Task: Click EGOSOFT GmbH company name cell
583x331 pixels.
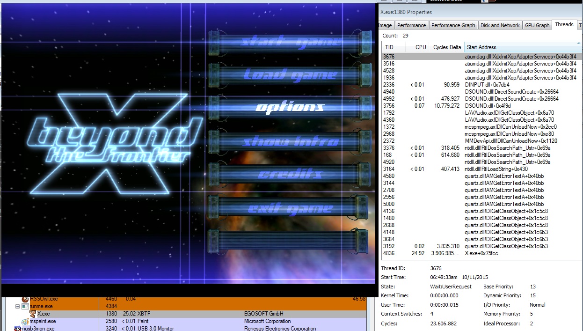Action: click(263, 314)
